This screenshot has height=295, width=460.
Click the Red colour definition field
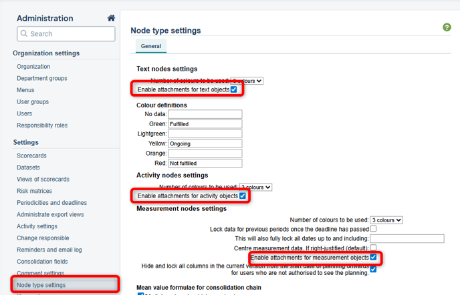(x=205, y=163)
